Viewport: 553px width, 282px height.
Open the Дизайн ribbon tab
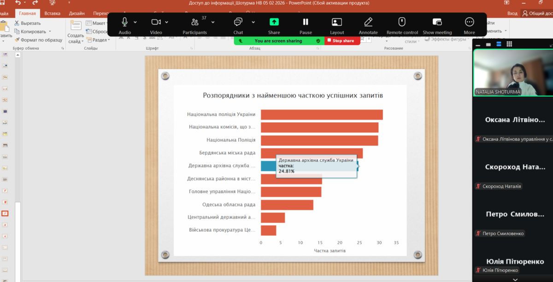(x=77, y=13)
